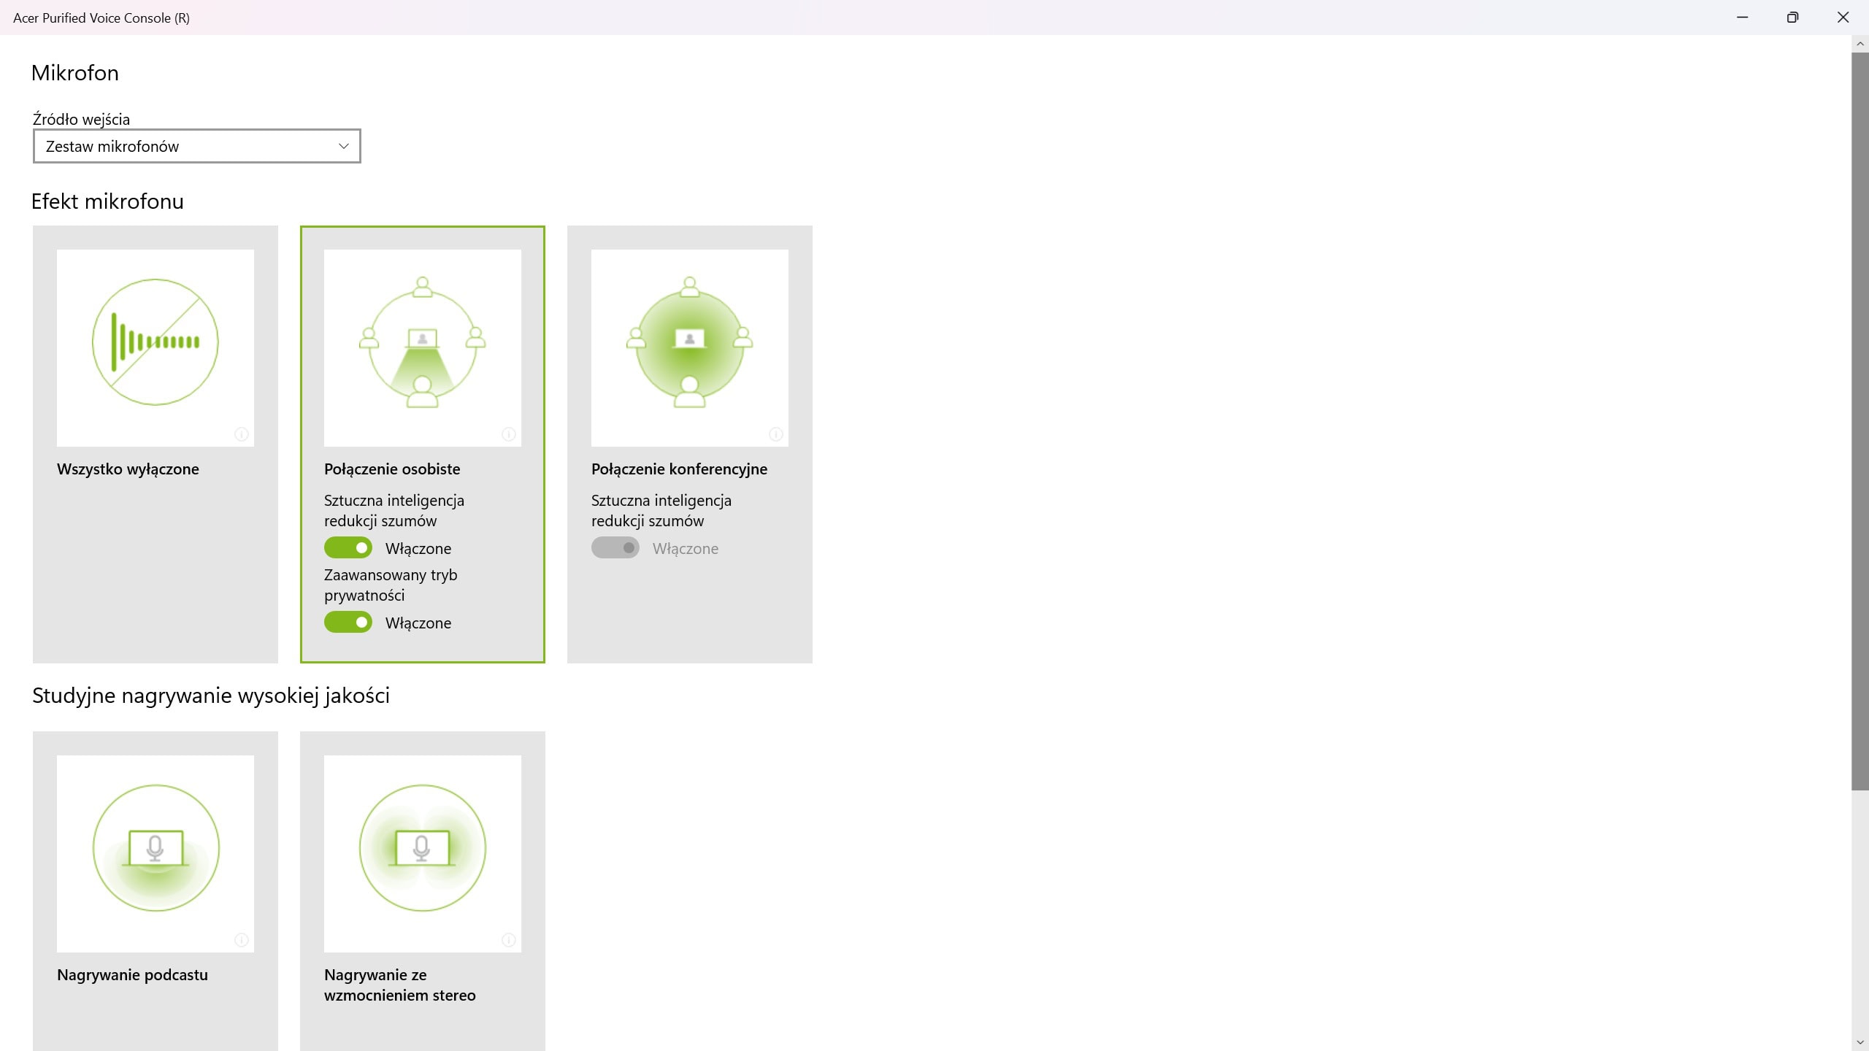Open info icon on Połączenie konferencyjne card
Screen dimensions: 1869x1051
tap(776, 434)
